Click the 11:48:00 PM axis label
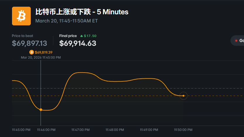Viewport: 244px width, 137px height. point(115,130)
